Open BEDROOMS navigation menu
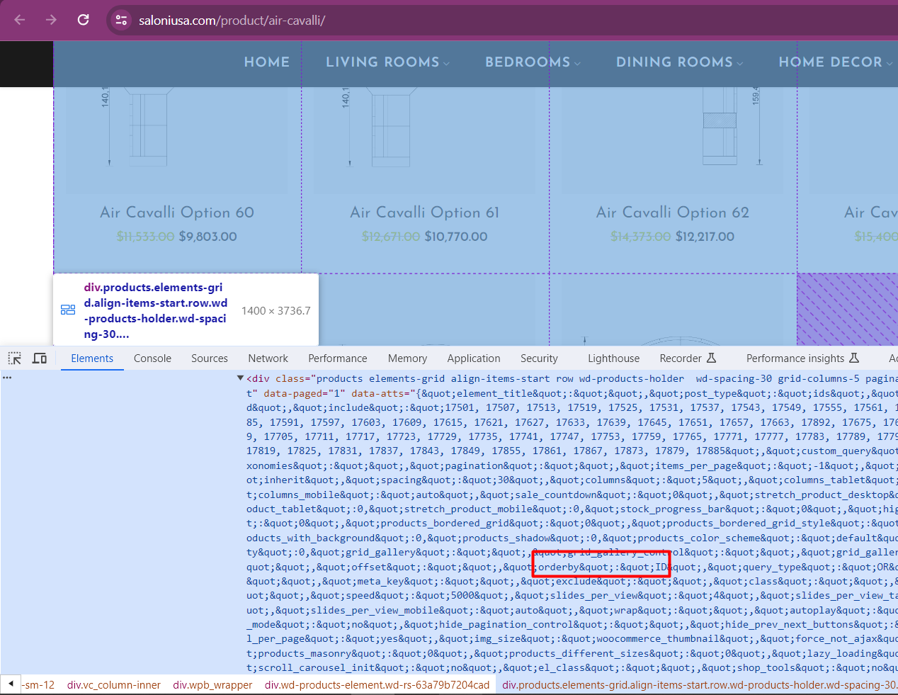The image size is (898, 695). [532, 62]
